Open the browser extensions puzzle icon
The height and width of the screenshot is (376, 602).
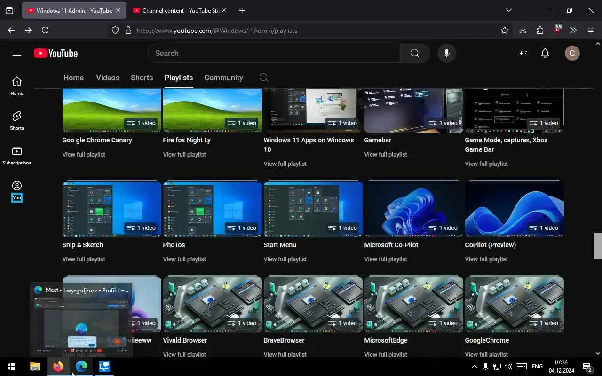click(x=540, y=30)
